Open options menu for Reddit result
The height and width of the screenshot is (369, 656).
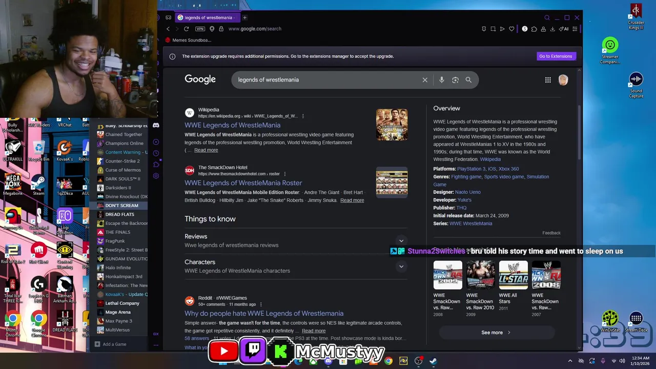[261, 304]
